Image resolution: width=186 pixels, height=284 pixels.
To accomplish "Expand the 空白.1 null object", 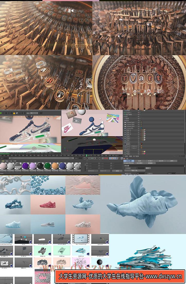I will point(124,150).
